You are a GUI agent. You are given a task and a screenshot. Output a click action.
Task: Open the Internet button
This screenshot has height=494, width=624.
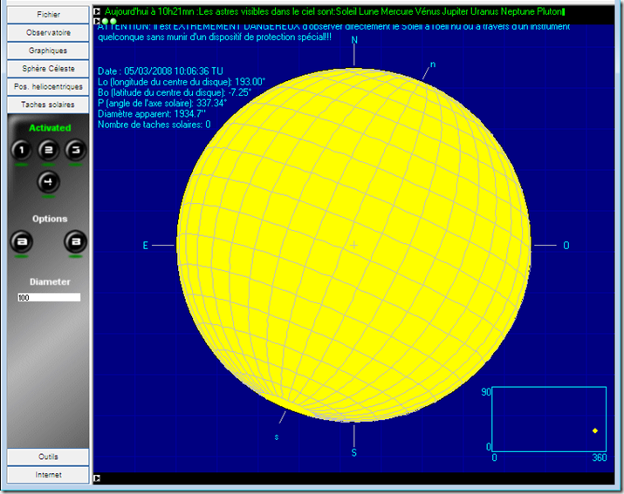click(x=48, y=475)
